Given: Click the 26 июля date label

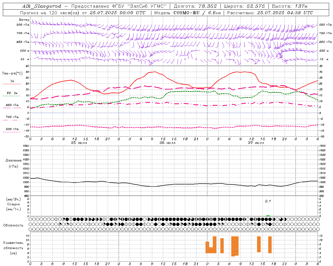Looking at the screenshot, I should [168, 143].
